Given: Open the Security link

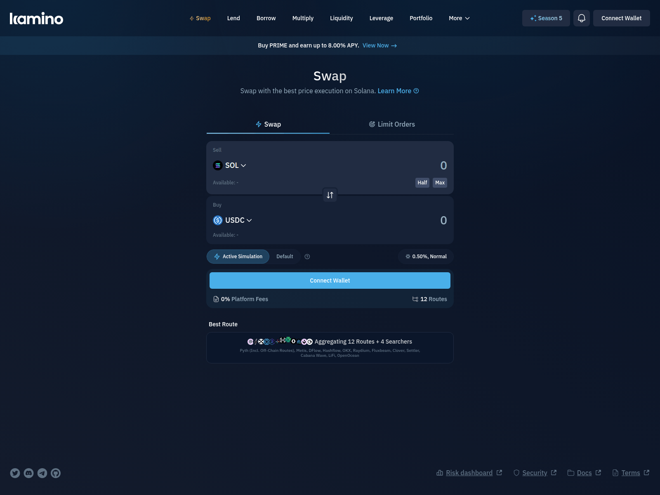Looking at the screenshot, I should coord(535,473).
